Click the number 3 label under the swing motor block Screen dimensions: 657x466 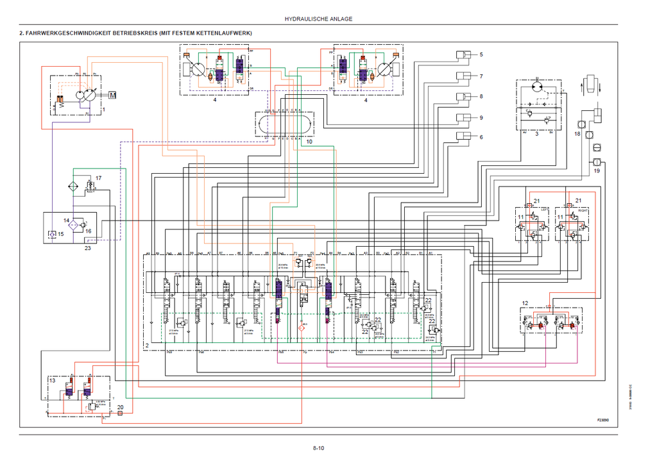pos(537,134)
